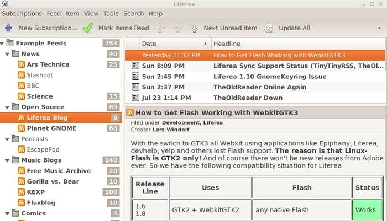
Task: Collapse the Example Feeds folder
Action: click(x=2, y=44)
